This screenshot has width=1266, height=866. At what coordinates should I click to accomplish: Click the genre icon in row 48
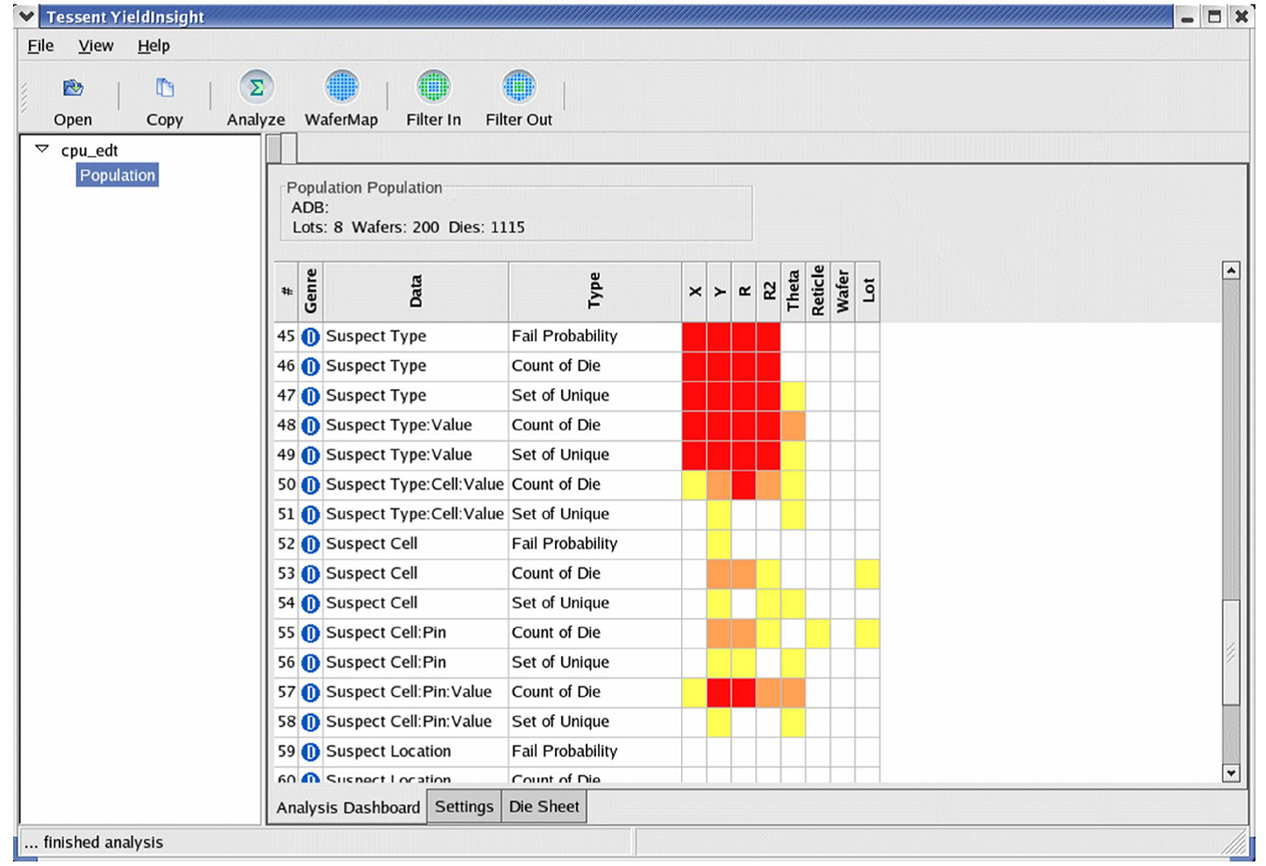coord(310,426)
